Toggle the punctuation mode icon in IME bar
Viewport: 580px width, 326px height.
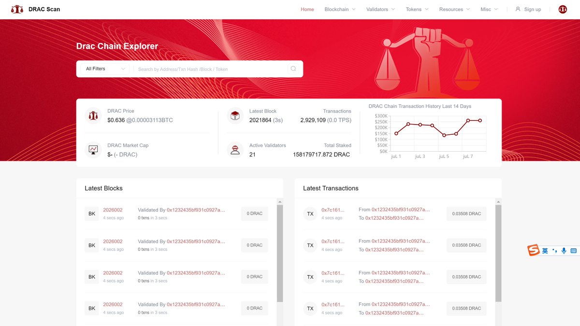(x=554, y=251)
